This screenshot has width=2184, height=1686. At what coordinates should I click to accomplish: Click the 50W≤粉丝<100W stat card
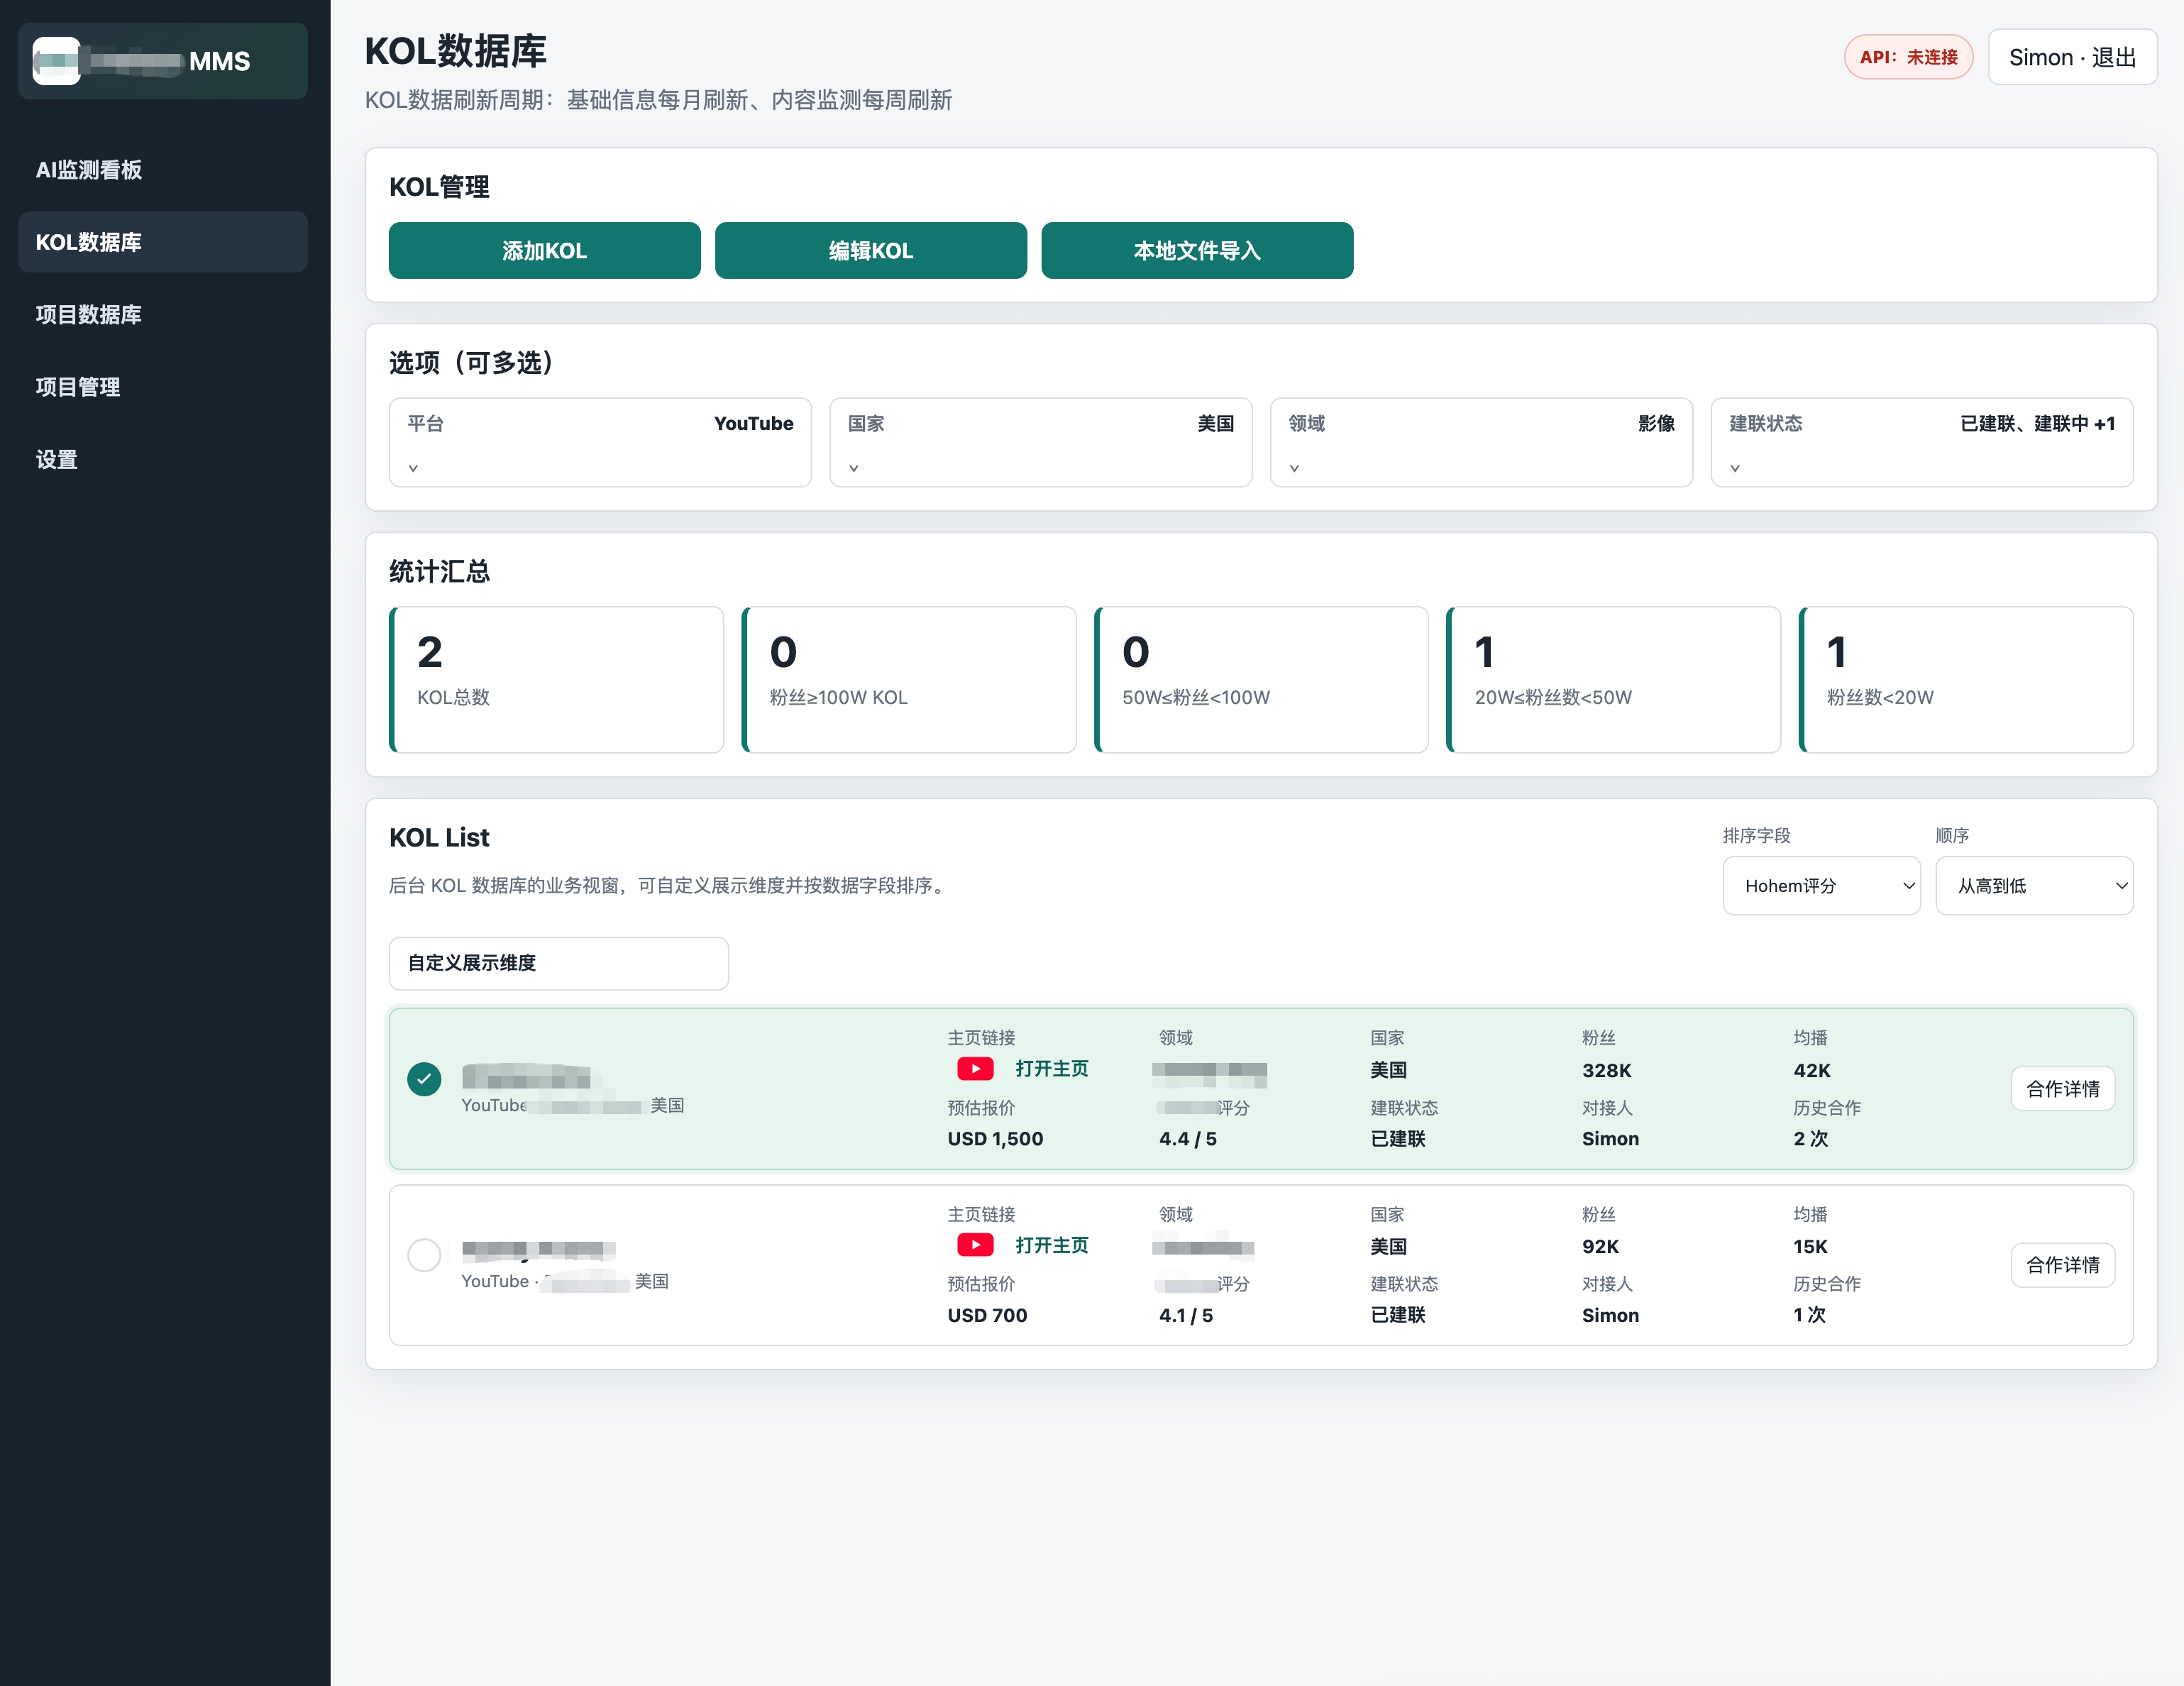(1261, 680)
